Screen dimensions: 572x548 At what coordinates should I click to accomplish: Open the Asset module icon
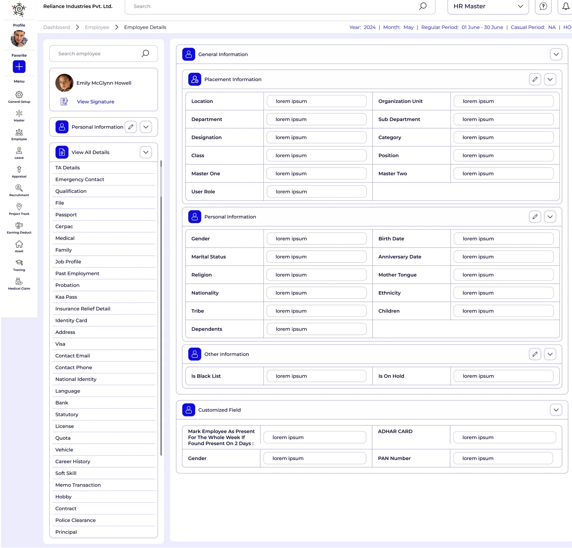pos(19,246)
